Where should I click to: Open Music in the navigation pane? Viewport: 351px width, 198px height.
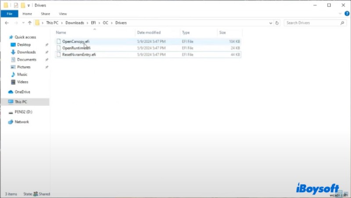tap(22, 74)
